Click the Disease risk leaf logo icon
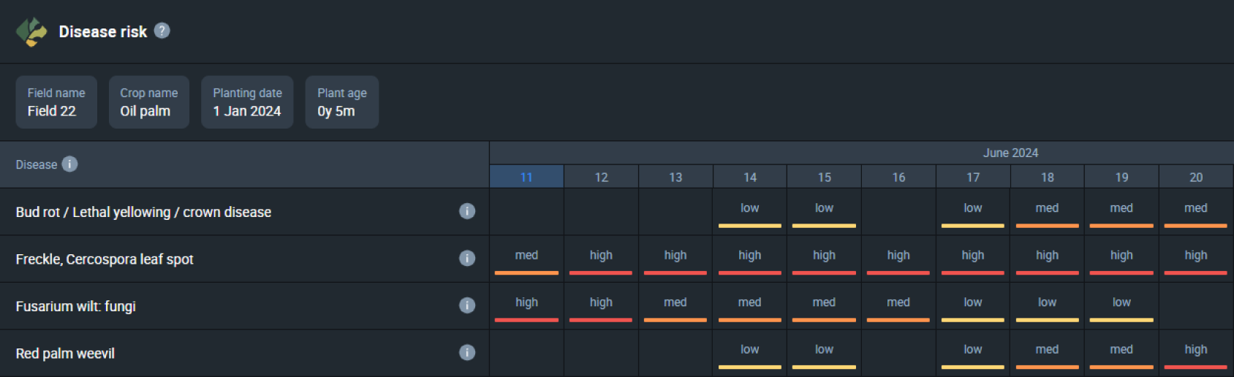Viewport: 1234px width, 377px height. tap(31, 31)
